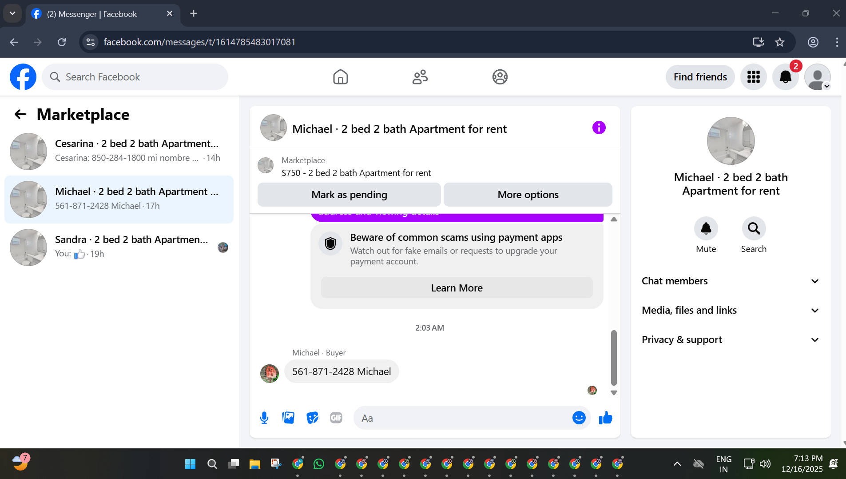Show hidden system tray icons
The height and width of the screenshot is (479, 846).
[x=677, y=464]
